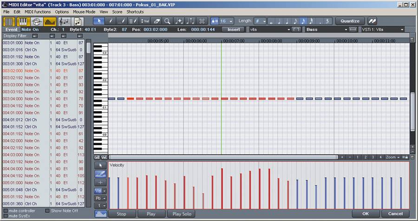Image resolution: width=418 pixels, height=221 pixels.
Task: Enable the Show Note Off checkbox
Action: tap(47, 211)
